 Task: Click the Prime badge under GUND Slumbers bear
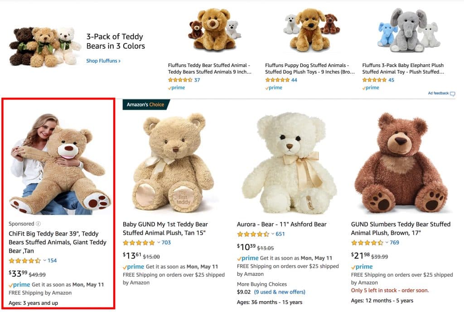(362, 267)
